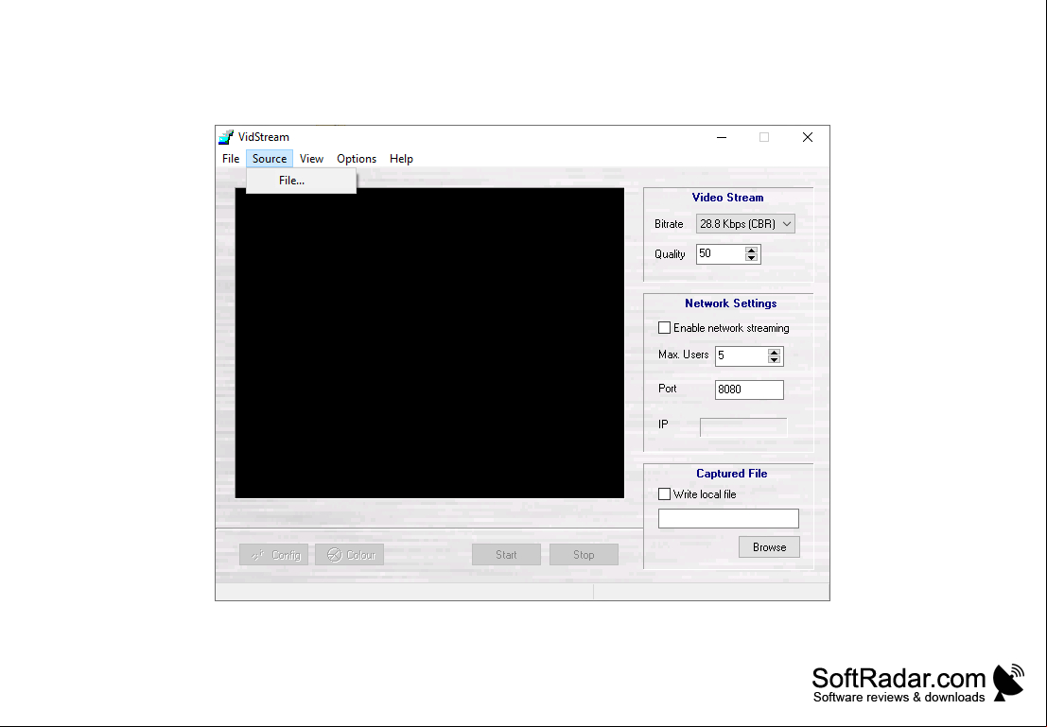
Task: Decrease Max. Users with down arrow
Action: (774, 360)
